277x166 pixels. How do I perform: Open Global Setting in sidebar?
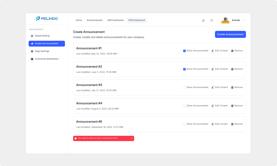pyautogui.click(x=47, y=36)
